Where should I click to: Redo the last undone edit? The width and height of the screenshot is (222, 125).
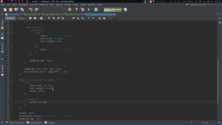pyautogui.click(x=36, y=9)
